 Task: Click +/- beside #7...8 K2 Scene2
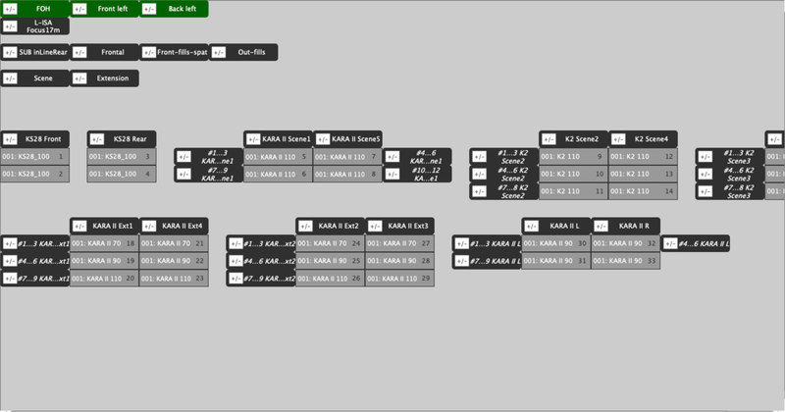click(479, 191)
